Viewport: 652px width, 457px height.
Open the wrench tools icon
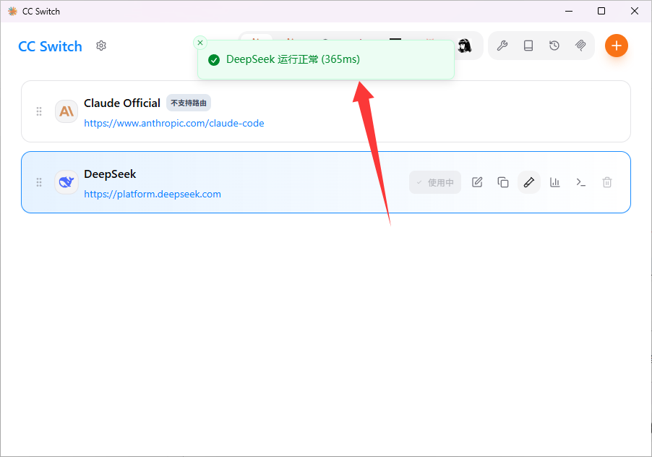[502, 46]
